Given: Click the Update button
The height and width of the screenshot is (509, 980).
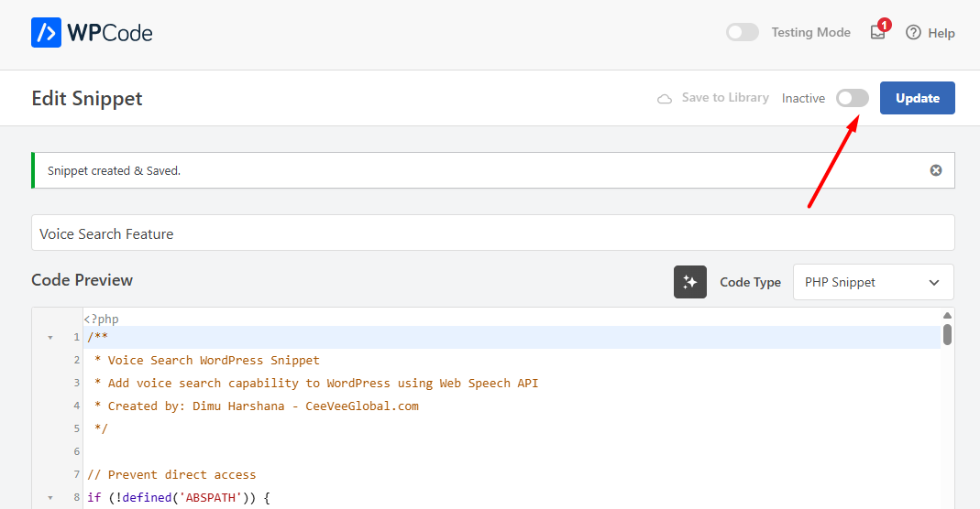Looking at the screenshot, I should coord(918,98).
